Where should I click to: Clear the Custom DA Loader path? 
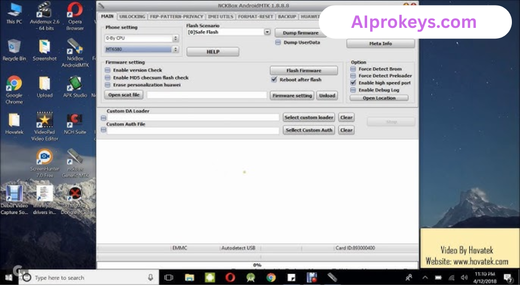[x=346, y=118]
